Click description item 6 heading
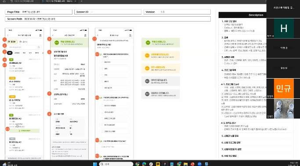Viewport: 300px width, 166px height. tap(231, 143)
